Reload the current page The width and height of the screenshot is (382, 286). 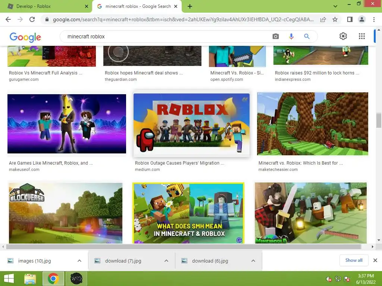tap(32, 19)
